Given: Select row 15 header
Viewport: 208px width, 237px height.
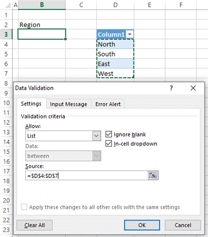Looking at the screenshot, I should point(6,152).
